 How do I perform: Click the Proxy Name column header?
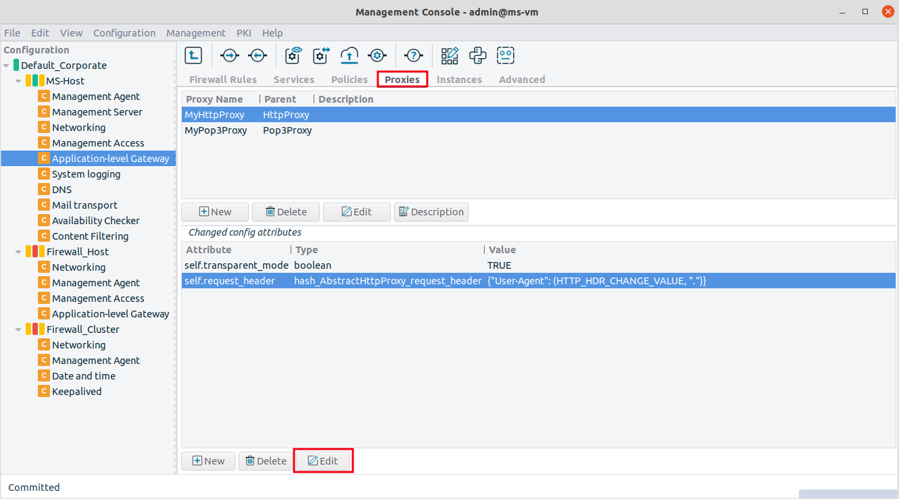point(220,99)
